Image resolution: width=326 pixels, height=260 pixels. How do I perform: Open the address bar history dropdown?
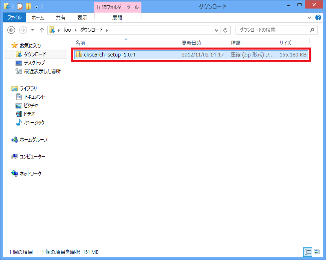(217, 30)
